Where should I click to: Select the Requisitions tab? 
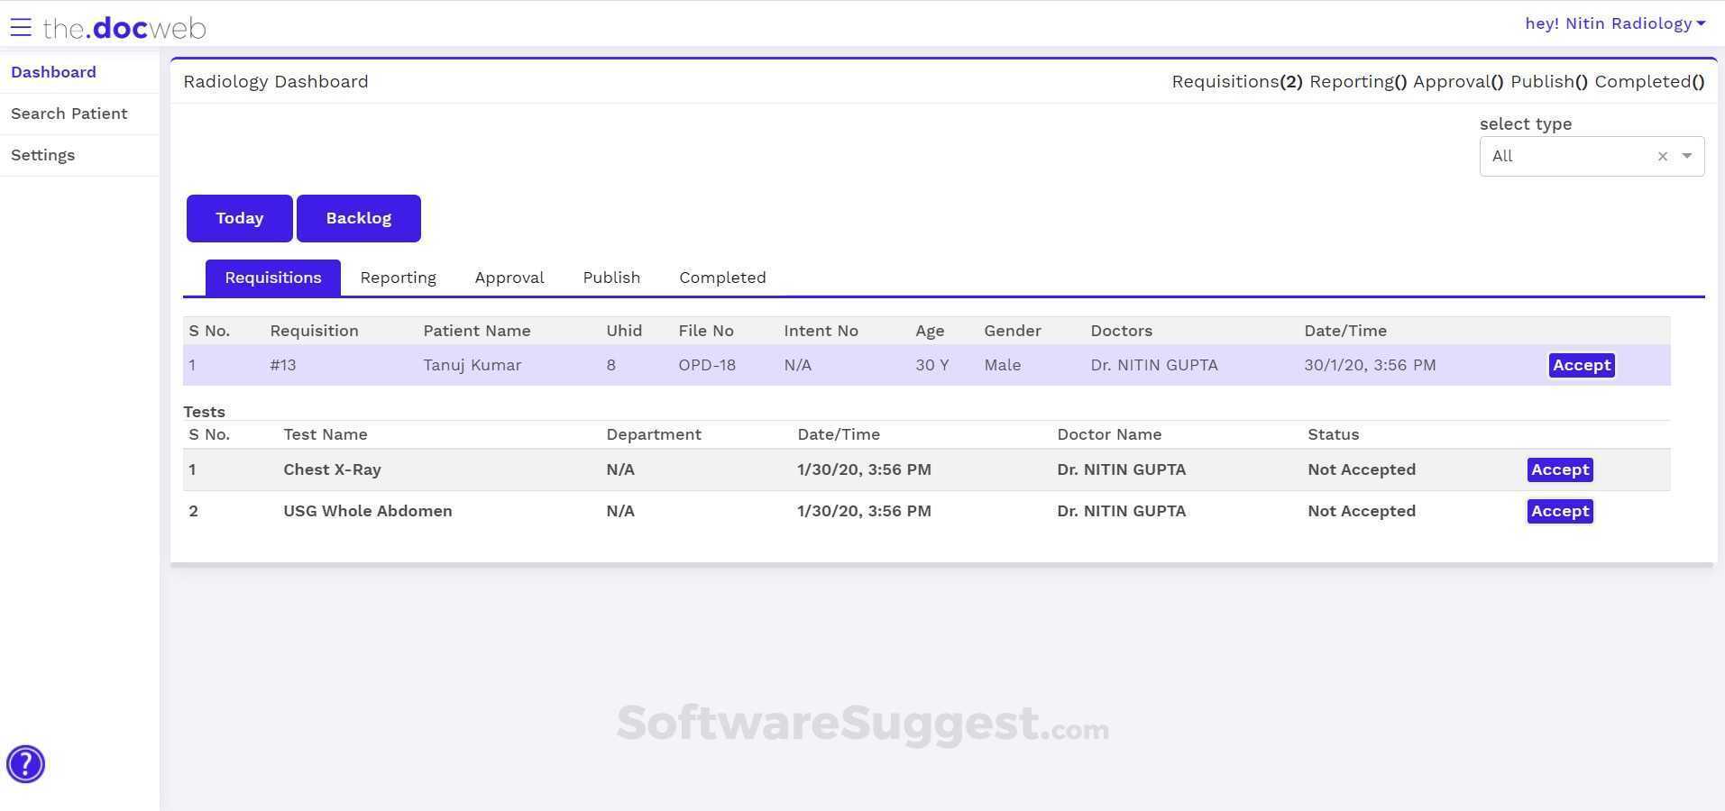click(x=272, y=278)
